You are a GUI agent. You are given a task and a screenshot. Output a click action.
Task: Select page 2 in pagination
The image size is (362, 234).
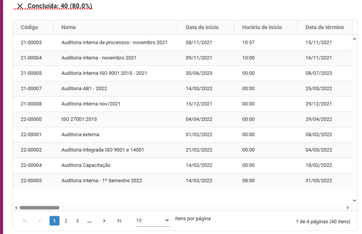(x=66, y=220)
